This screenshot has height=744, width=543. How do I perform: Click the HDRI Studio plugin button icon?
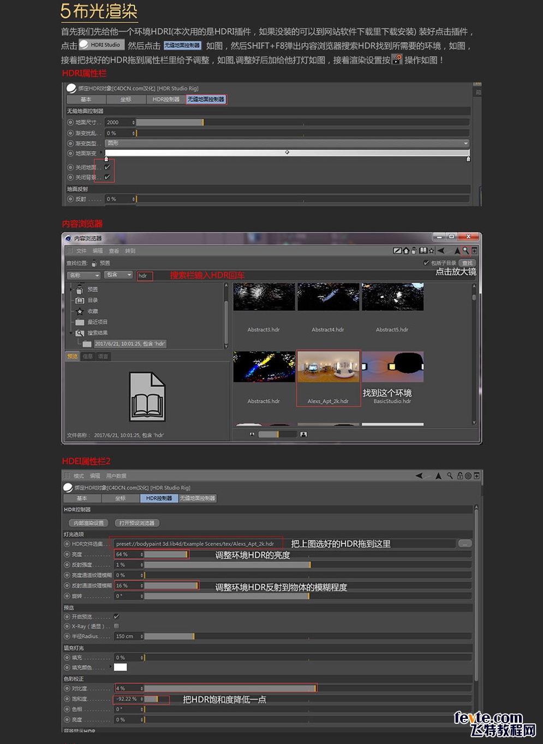coord(102,45)
